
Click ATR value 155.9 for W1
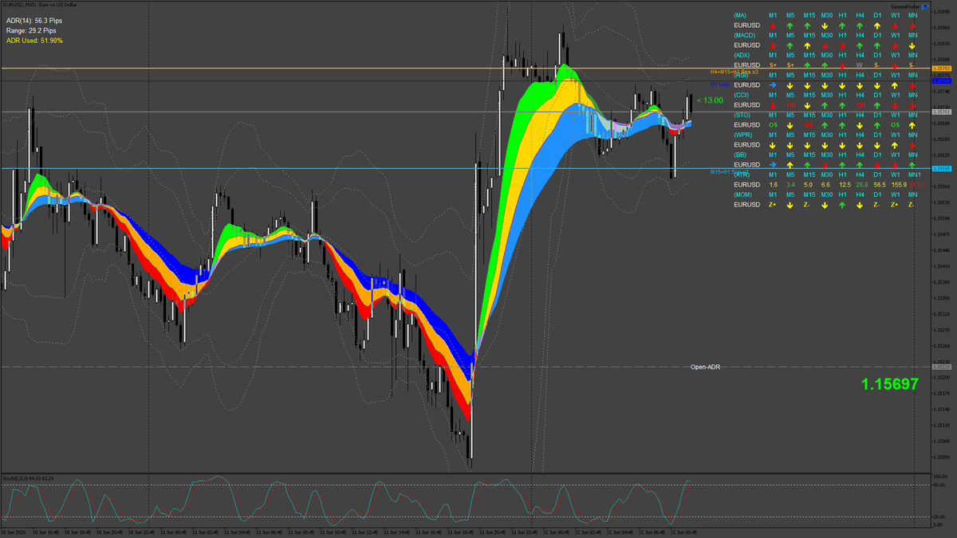899,185
